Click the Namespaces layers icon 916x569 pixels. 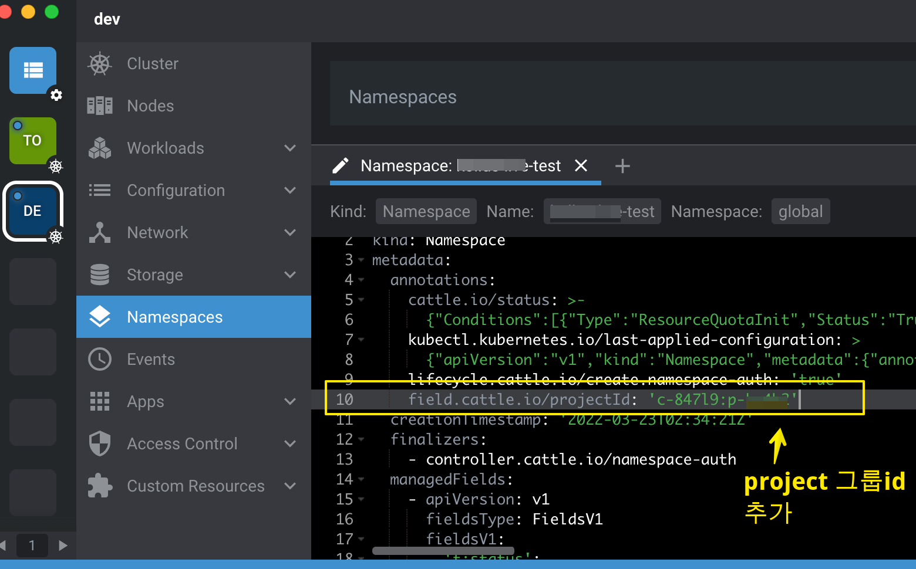click(100, 317)
